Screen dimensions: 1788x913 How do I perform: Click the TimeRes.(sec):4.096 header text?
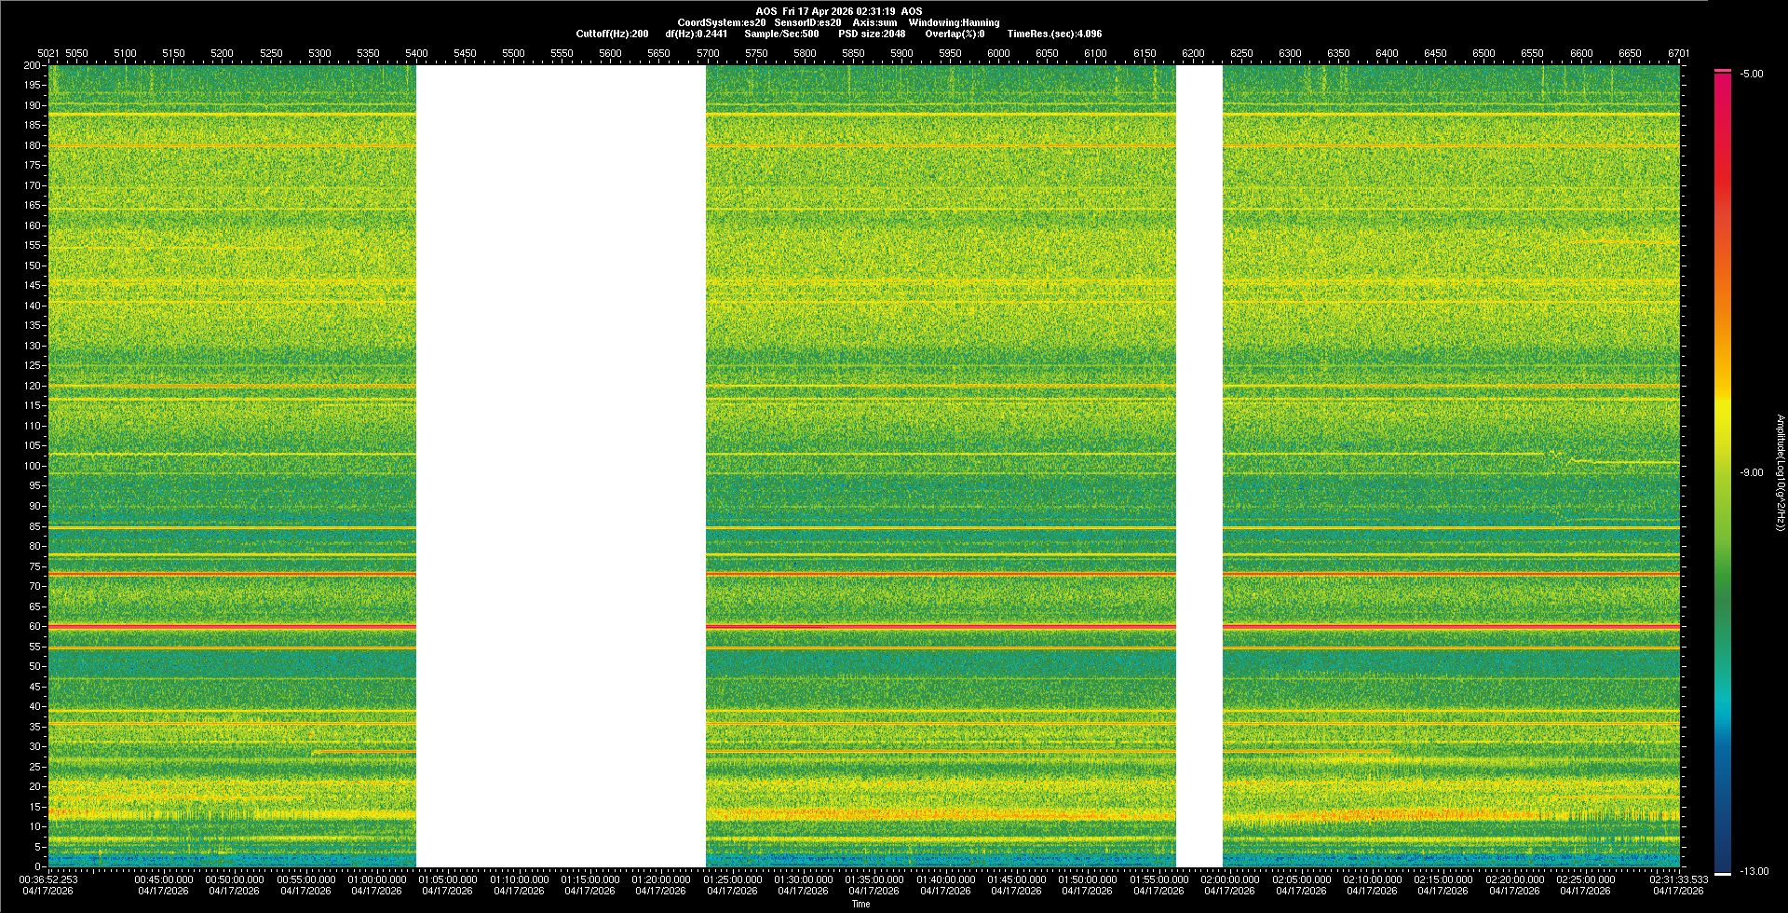[1054, 34]
